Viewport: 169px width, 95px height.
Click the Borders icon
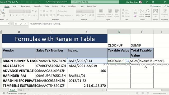(23, 15)
